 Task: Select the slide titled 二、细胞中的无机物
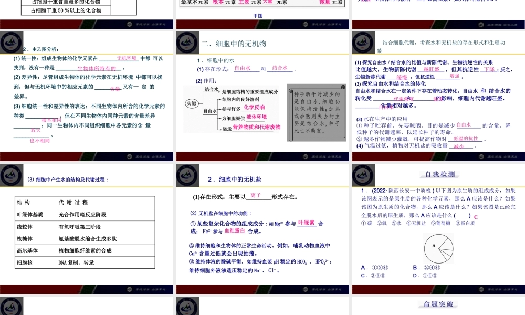point(262,97)
